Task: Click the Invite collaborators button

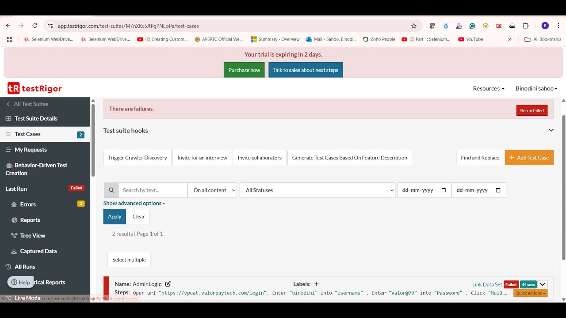Action: coord(260,158)
